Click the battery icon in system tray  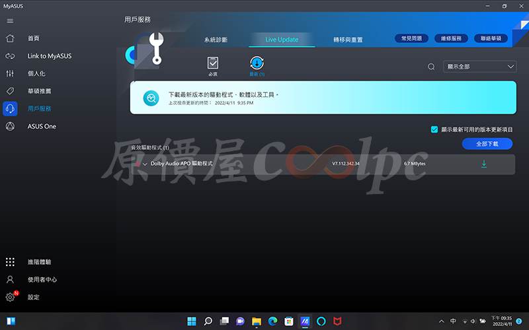(483, 321)
